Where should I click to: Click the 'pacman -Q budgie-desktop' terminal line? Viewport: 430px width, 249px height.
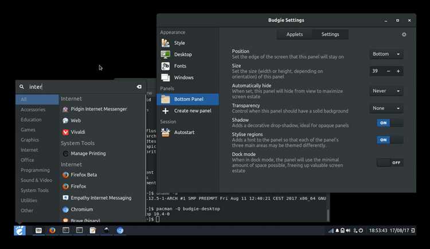pos(188,209)
